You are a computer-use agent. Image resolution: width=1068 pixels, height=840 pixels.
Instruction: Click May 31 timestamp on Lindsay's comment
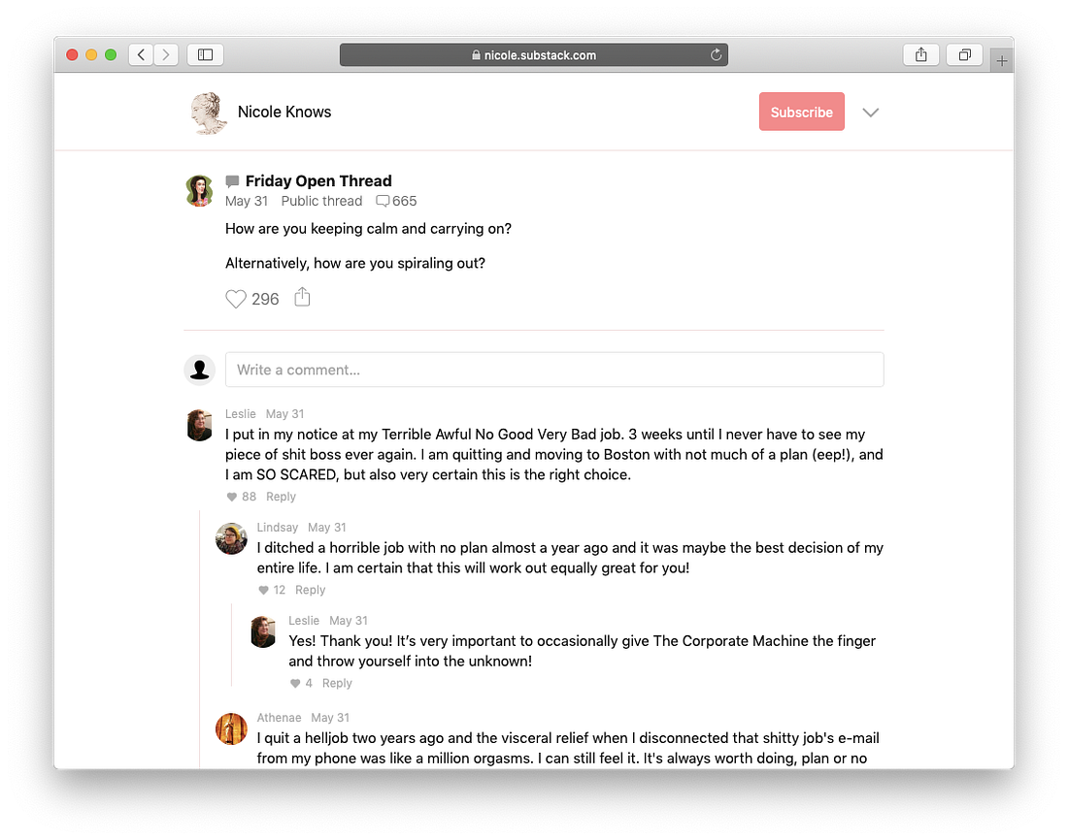(x=327, y=528)
